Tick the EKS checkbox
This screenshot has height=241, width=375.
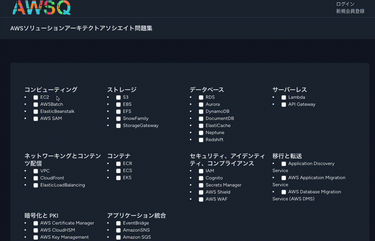coord(118,178)
